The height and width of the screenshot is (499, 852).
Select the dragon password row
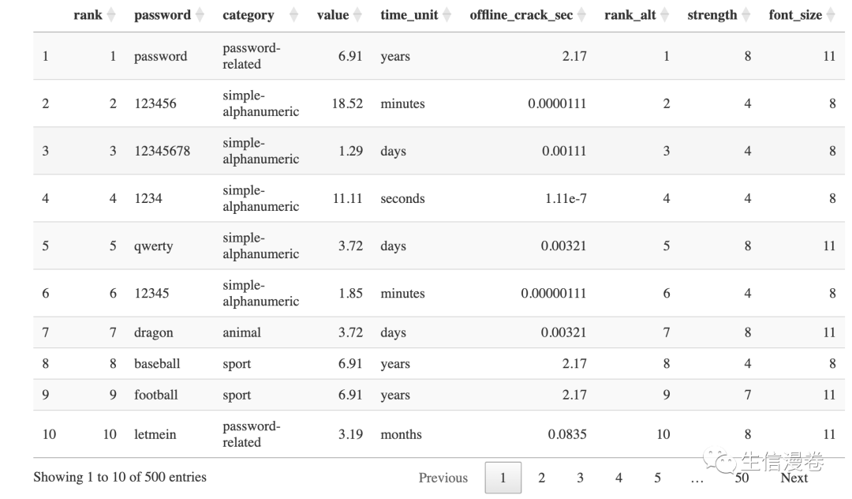(x=153, y=332)
